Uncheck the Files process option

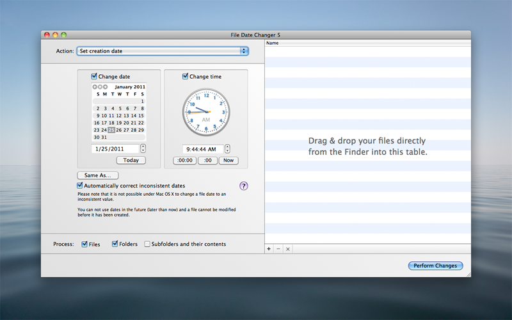84,244
